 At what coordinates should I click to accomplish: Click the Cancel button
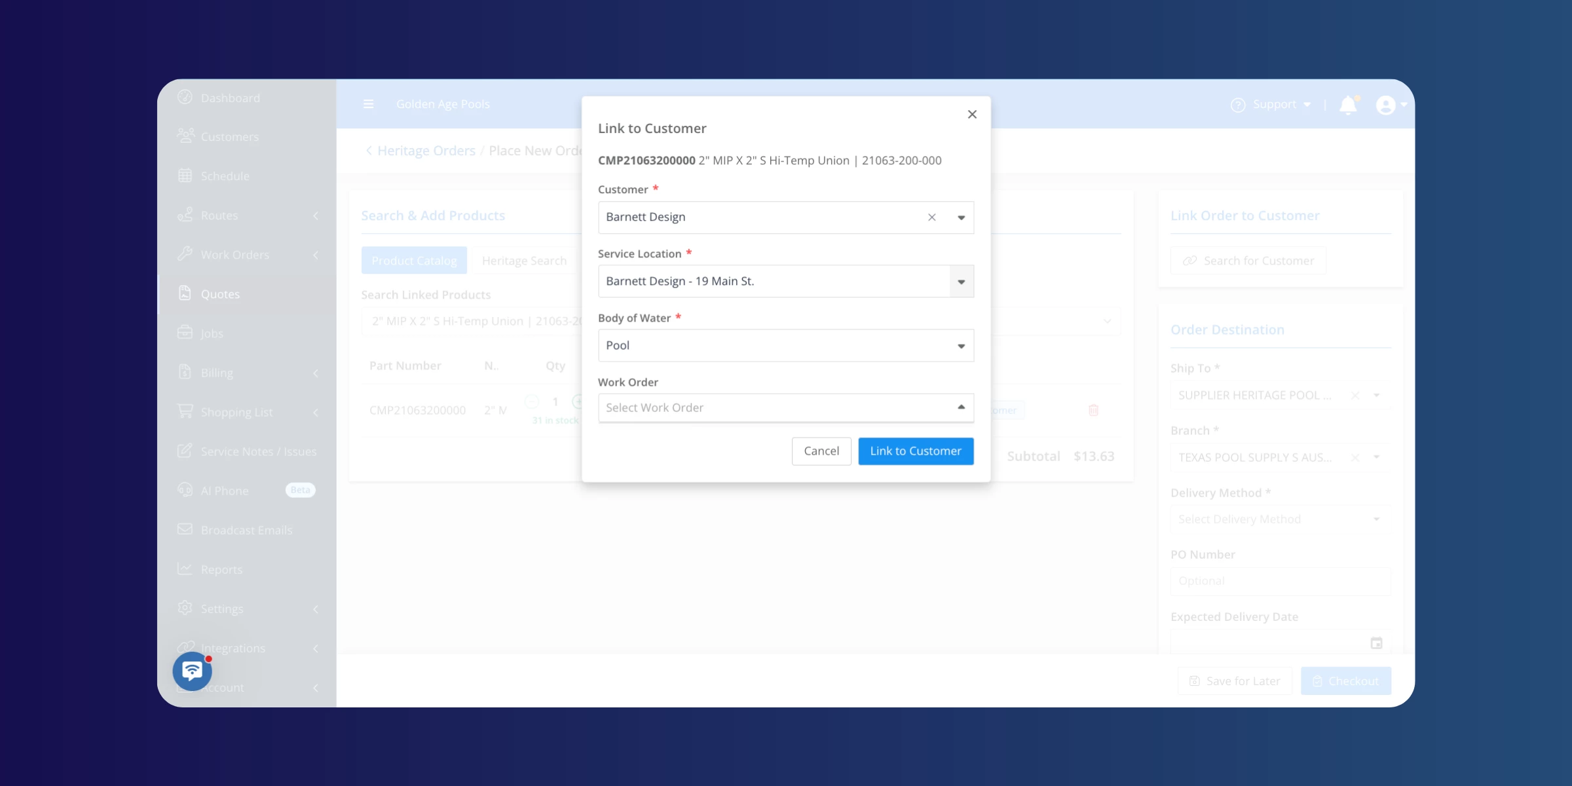(x=821, y=451)
